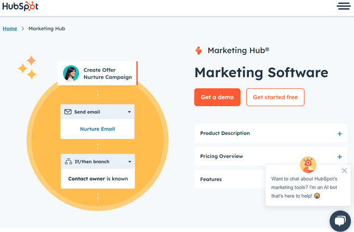Close the AI bot chat popup
This screenshot has height=232, width=354.
[344, 170]
